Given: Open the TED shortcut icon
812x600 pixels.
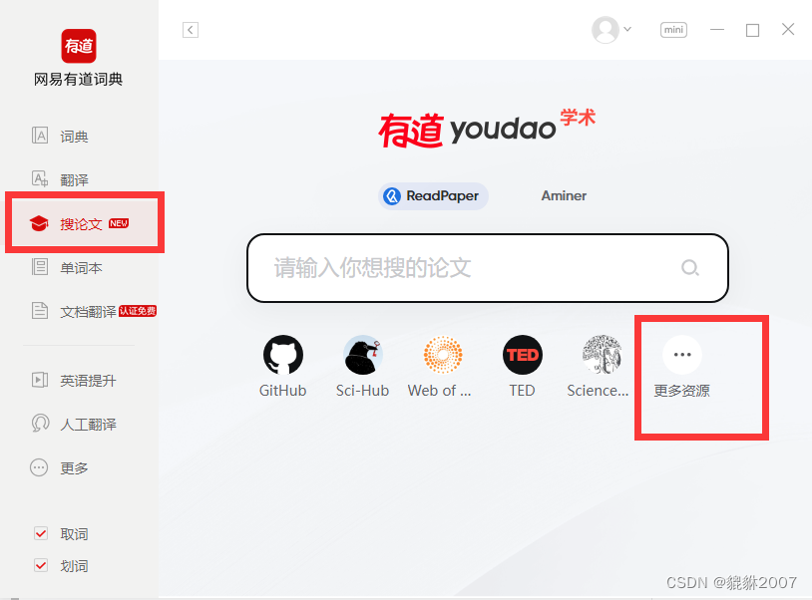Looking at the screenshot, I should tap(523, 355).
